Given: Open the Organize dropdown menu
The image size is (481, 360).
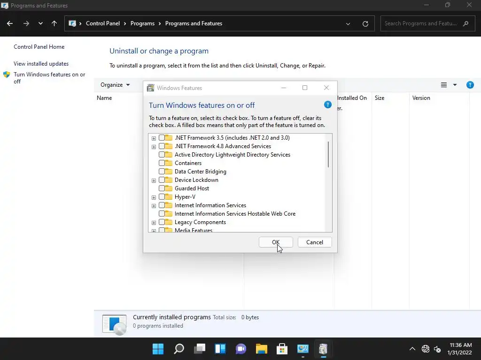Looking at the screenshot, I should [x=115, y=85].
